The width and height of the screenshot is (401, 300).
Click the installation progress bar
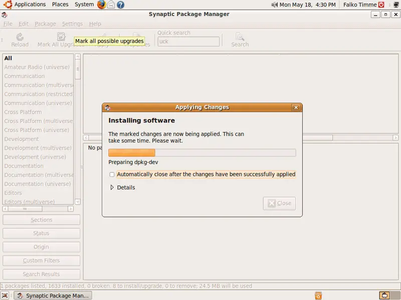point(202,153)
